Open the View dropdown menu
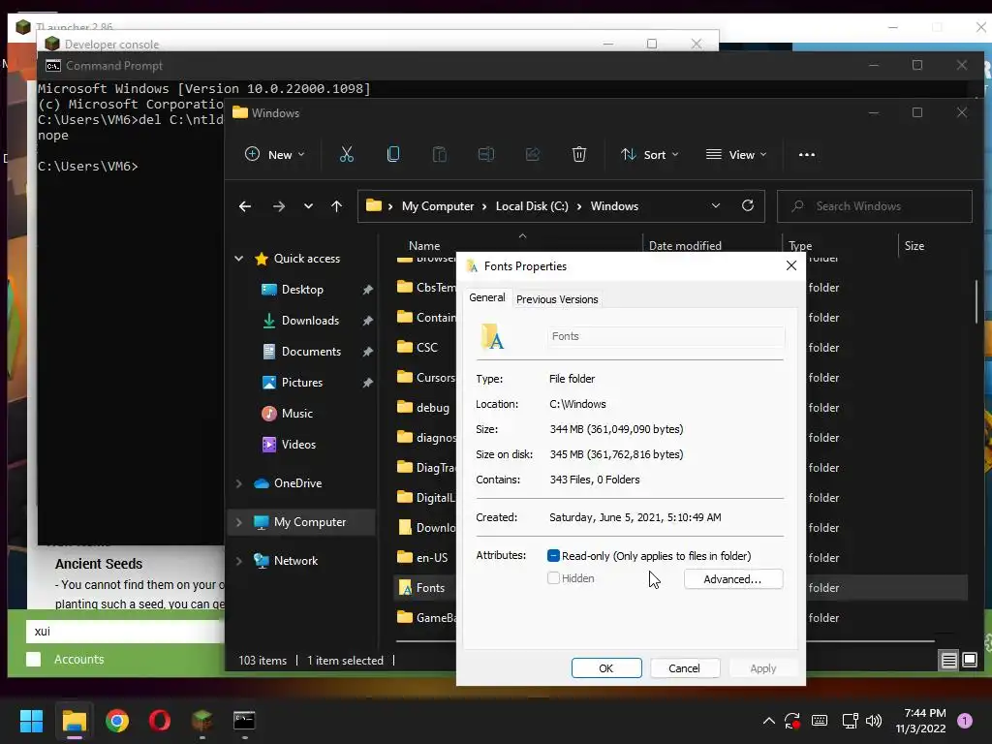The image size is (992, 744). pos(736,154)
